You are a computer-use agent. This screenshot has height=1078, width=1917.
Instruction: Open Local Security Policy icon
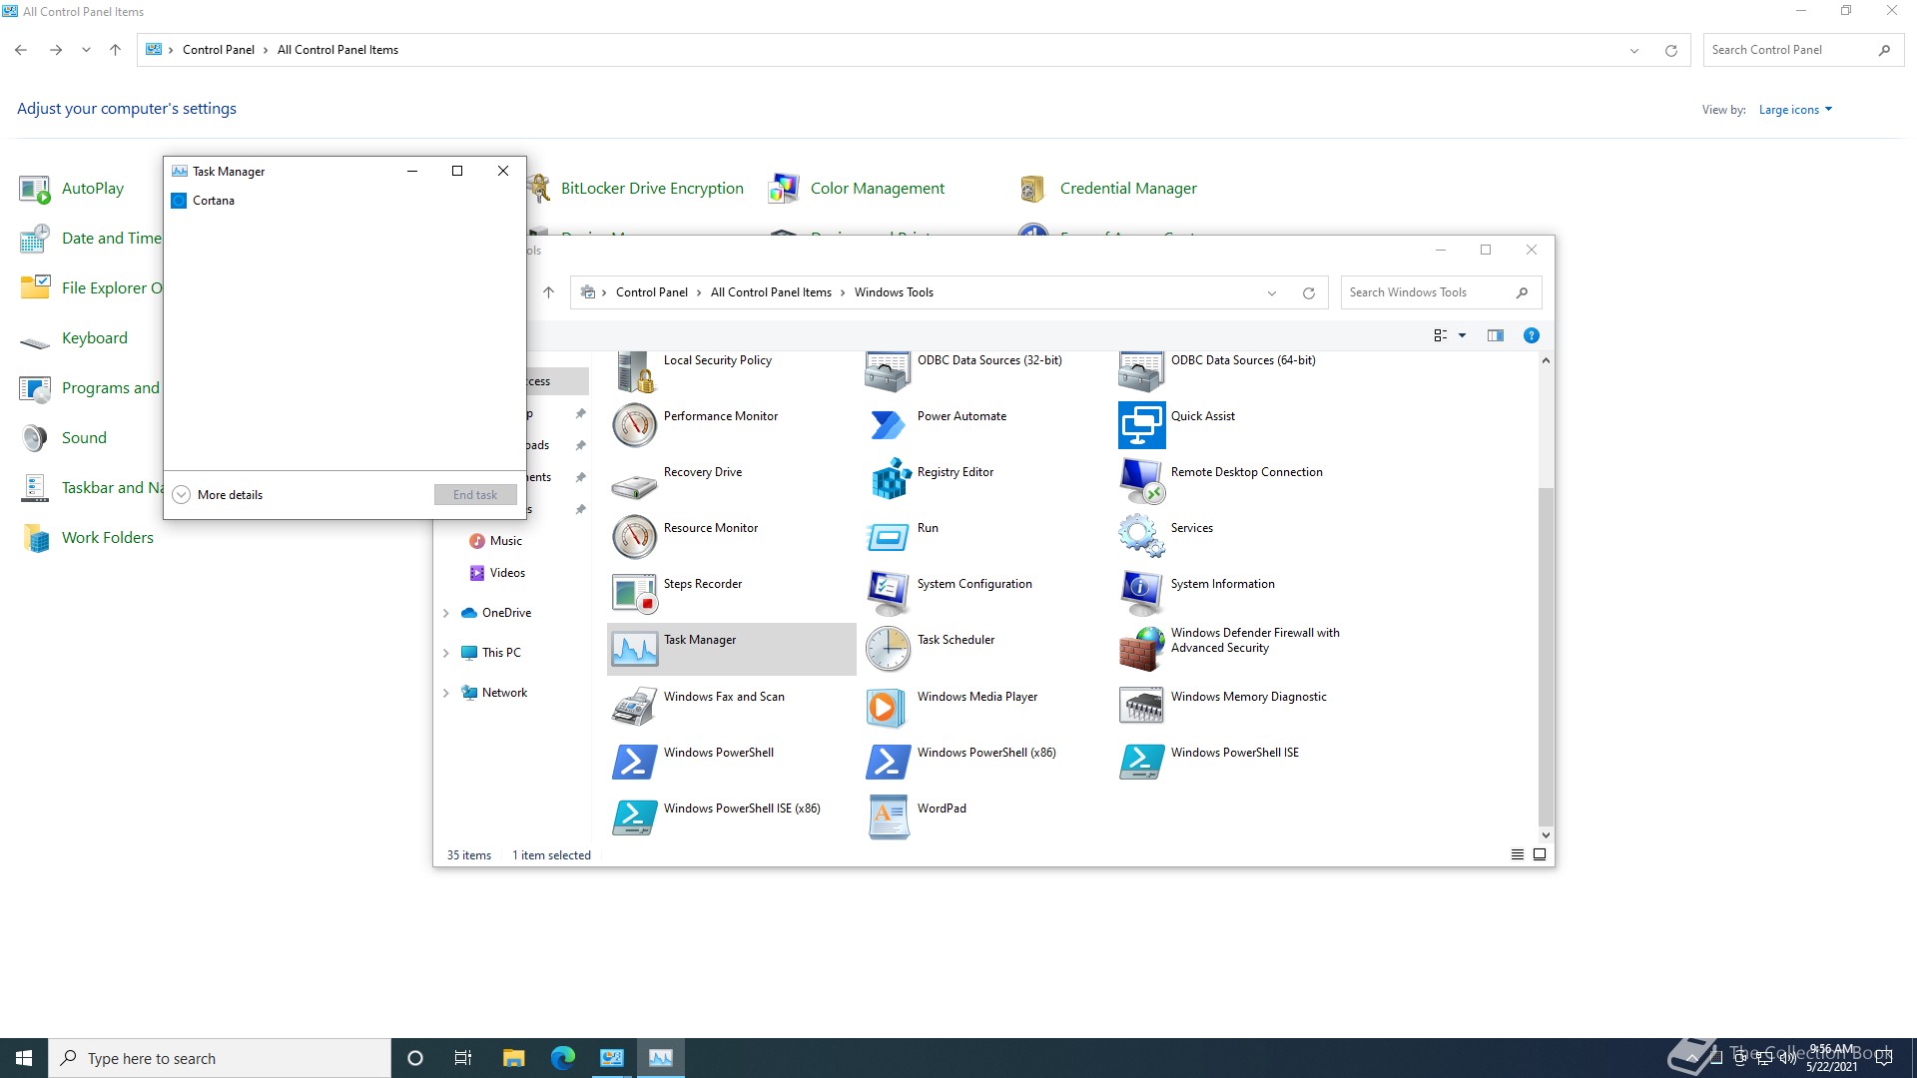(x=634, y=371)
